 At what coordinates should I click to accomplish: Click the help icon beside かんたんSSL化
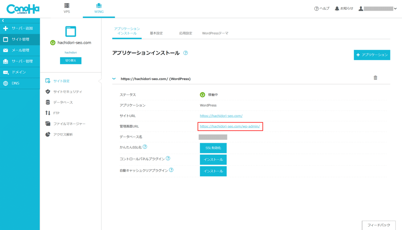(145, 147)
